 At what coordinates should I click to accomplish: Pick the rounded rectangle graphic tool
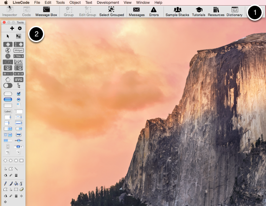point(16,160)
